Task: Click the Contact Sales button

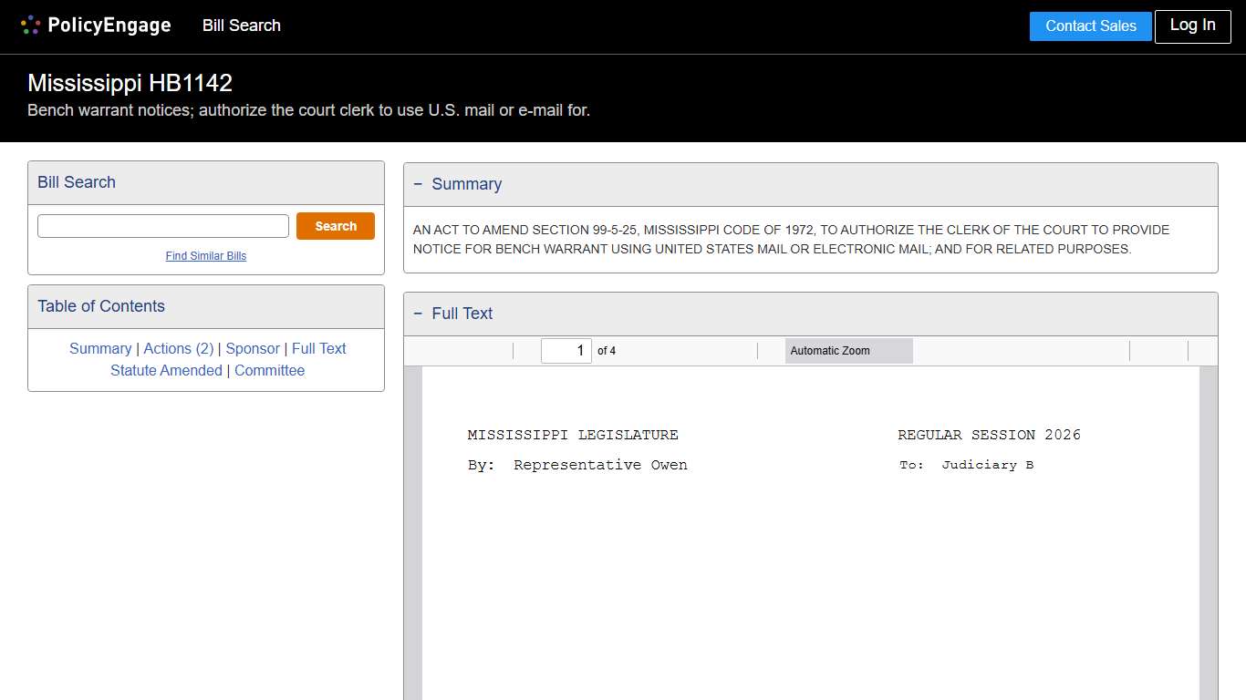Action: click(1090, 26)
